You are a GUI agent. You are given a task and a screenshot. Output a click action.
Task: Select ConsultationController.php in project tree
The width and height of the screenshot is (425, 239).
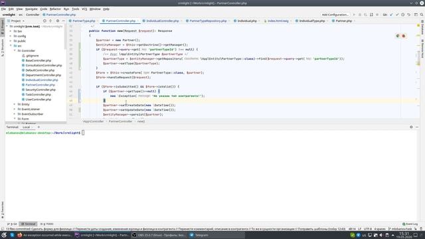(x=42, y=65)
